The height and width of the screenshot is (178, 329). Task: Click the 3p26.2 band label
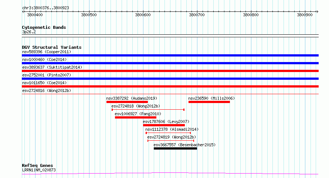[29, 32]
